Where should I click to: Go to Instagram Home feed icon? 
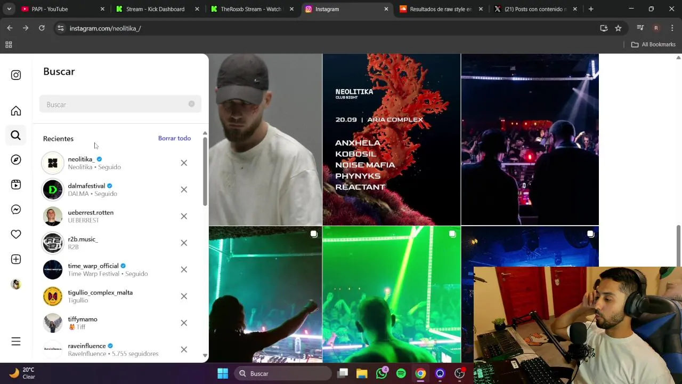click(x=16, y=111)
